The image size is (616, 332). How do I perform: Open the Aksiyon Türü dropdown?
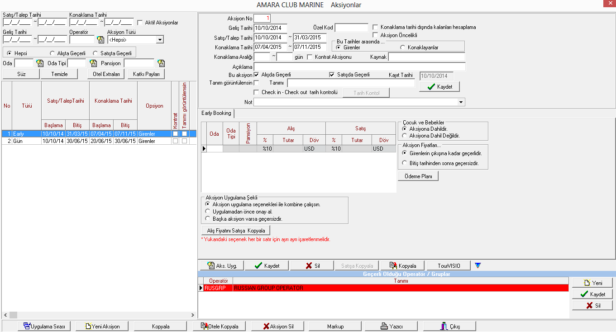pos(159,40)
